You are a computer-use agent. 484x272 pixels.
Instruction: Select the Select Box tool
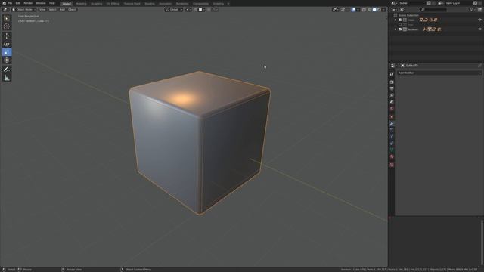click(x=7, y=18)
